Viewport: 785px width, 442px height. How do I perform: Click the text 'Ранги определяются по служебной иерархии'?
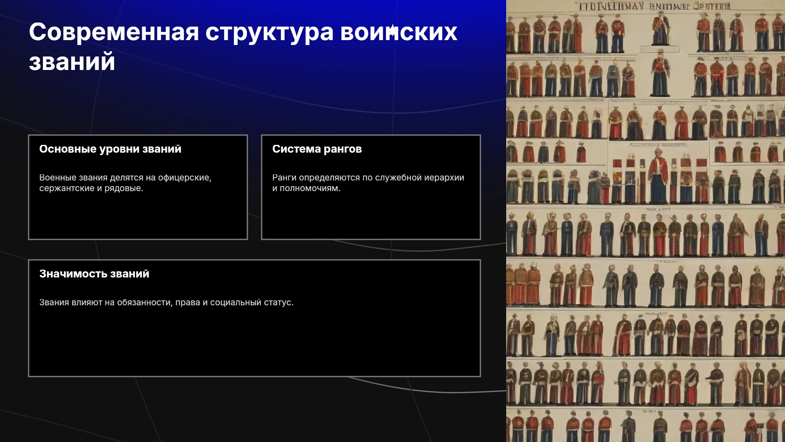coord(368,178)
